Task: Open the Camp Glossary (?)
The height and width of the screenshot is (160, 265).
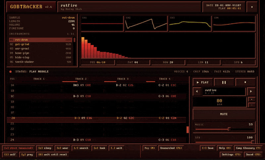Action: coord(248,148)
